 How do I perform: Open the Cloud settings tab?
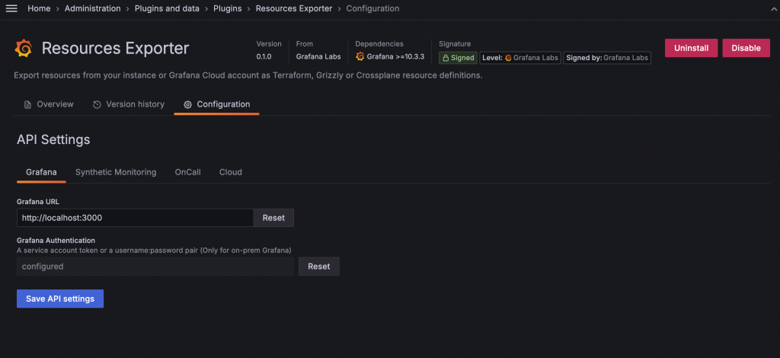(x=231, y=172)
